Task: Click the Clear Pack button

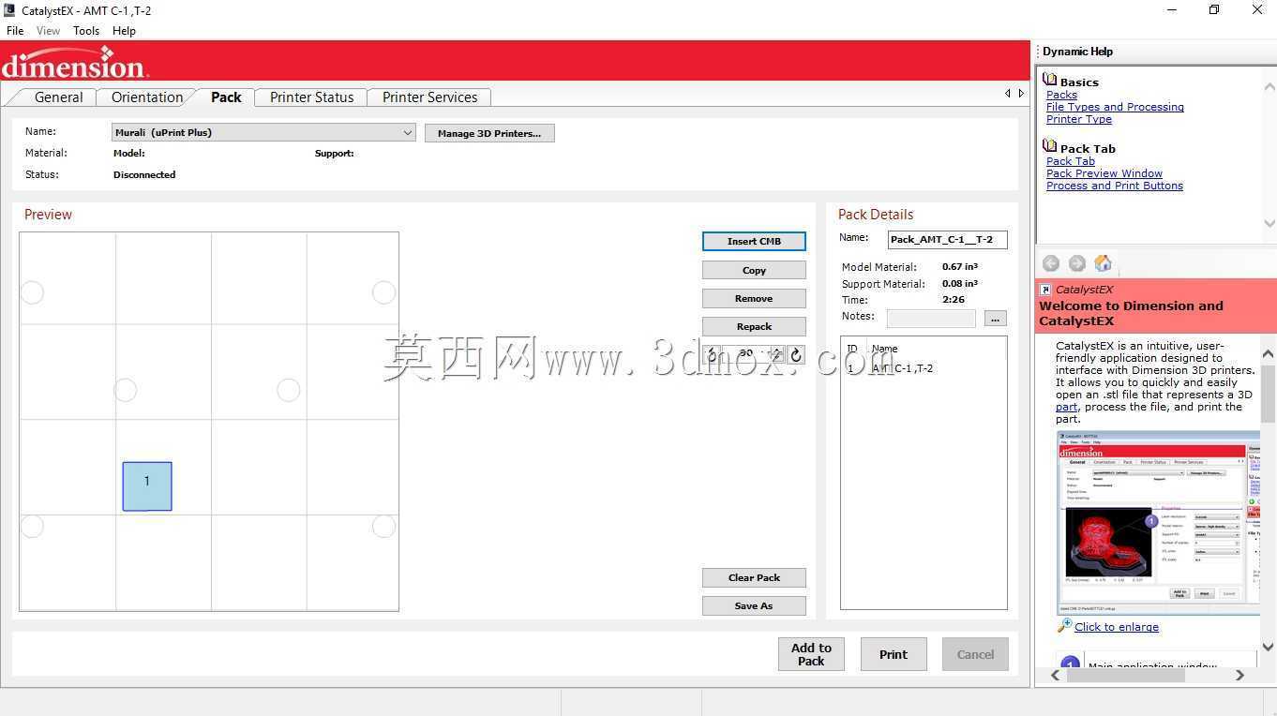Action: pos(754,577)
